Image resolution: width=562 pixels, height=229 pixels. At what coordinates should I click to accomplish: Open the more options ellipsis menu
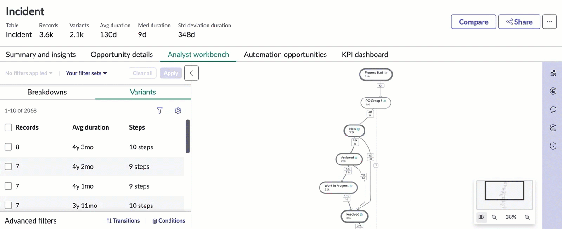point(550,22)
